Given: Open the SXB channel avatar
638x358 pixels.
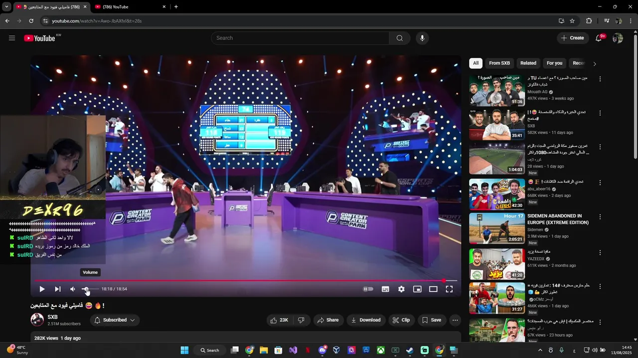Looking at the screenshot, I should tap(37, 320).
